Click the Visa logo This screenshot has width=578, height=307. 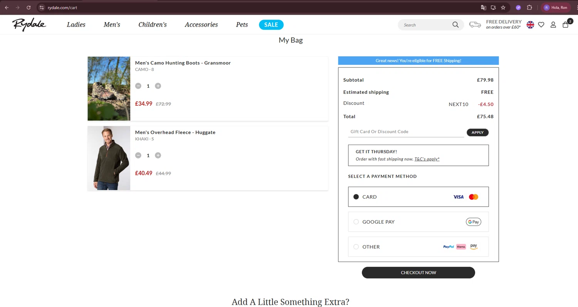pos(459,197)
